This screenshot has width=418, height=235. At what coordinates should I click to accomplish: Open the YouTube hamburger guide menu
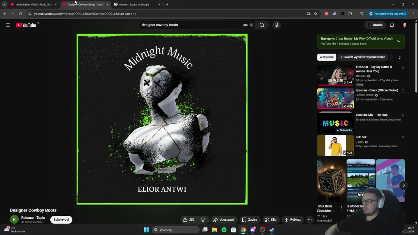coord(8,25)
